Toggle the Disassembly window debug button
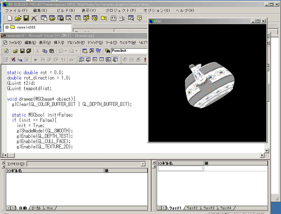 (115, 60)
